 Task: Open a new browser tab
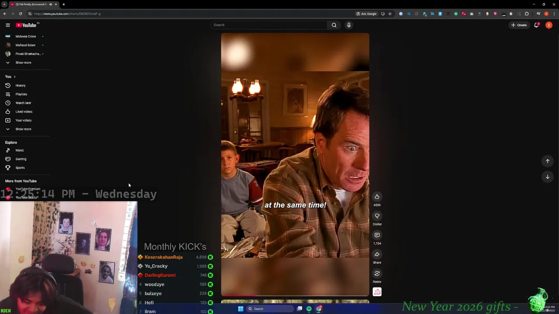click(x=63, y=4)
